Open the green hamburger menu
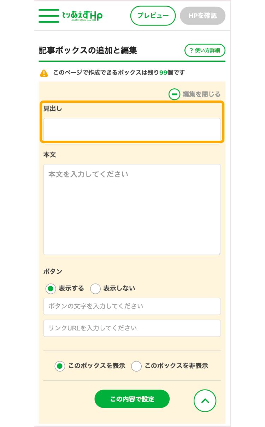 (49, 16)
